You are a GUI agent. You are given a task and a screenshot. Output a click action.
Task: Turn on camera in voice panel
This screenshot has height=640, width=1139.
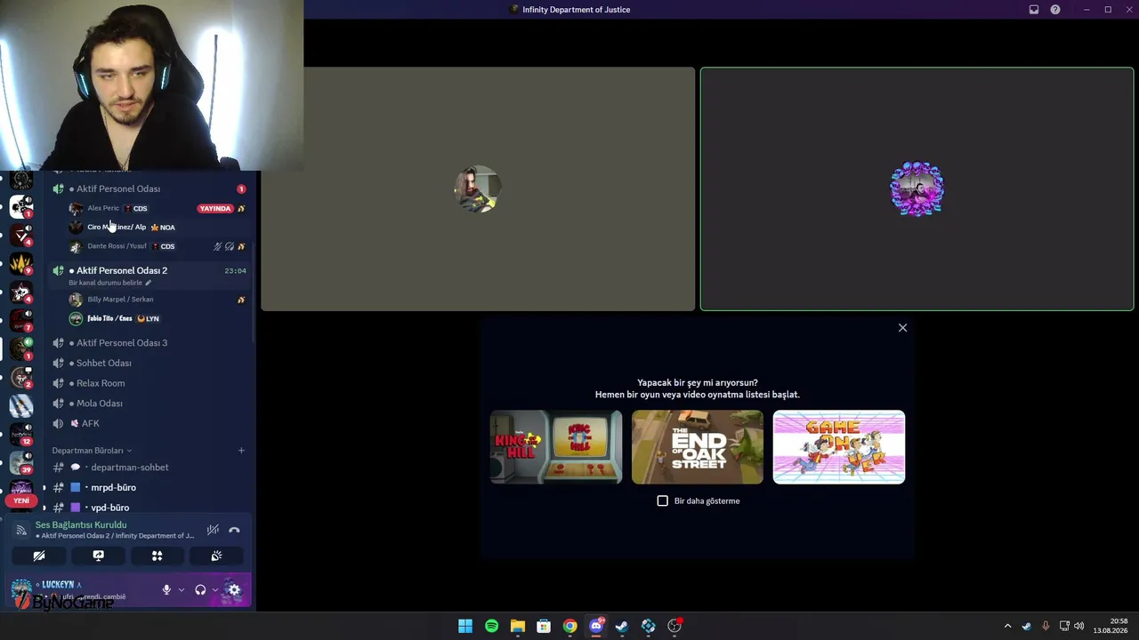click(x=39, y=556)
